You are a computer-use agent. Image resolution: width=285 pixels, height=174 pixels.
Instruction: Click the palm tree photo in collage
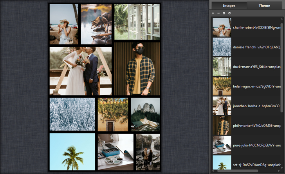coord(72,152)
